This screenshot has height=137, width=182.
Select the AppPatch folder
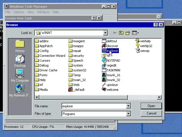pos(44,46)
